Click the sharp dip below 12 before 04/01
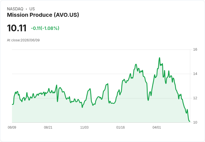 click(x=148, y=100)
